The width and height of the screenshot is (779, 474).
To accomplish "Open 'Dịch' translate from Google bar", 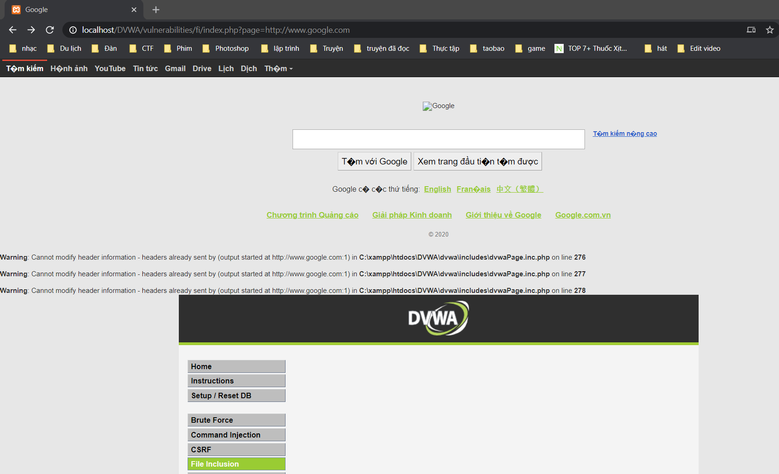I will pyautogui.click(x=249, y=68).
